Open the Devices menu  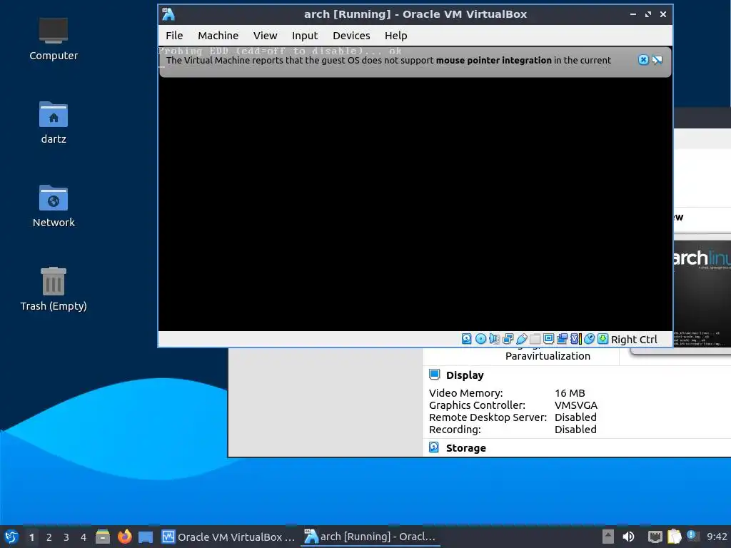pyautogui.click(x=351, y=36)
